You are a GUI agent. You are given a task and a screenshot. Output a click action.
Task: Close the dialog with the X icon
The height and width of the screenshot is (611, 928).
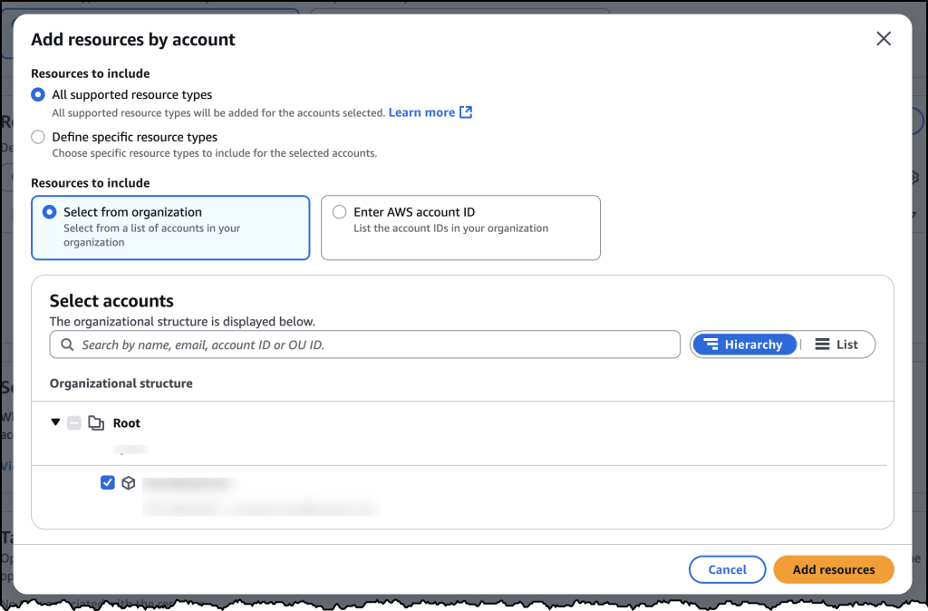[x=884, y=38]
